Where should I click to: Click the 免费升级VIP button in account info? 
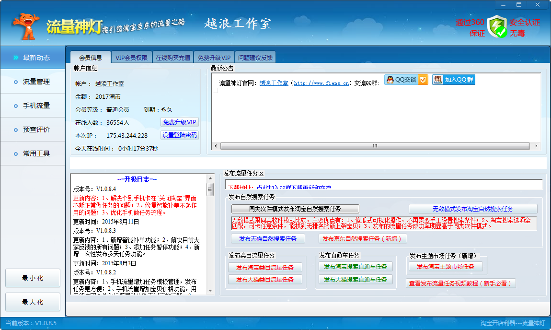(x=180, y=122)
